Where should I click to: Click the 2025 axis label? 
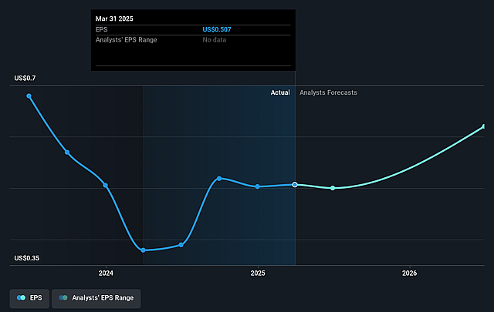click(x=258, y=273)
